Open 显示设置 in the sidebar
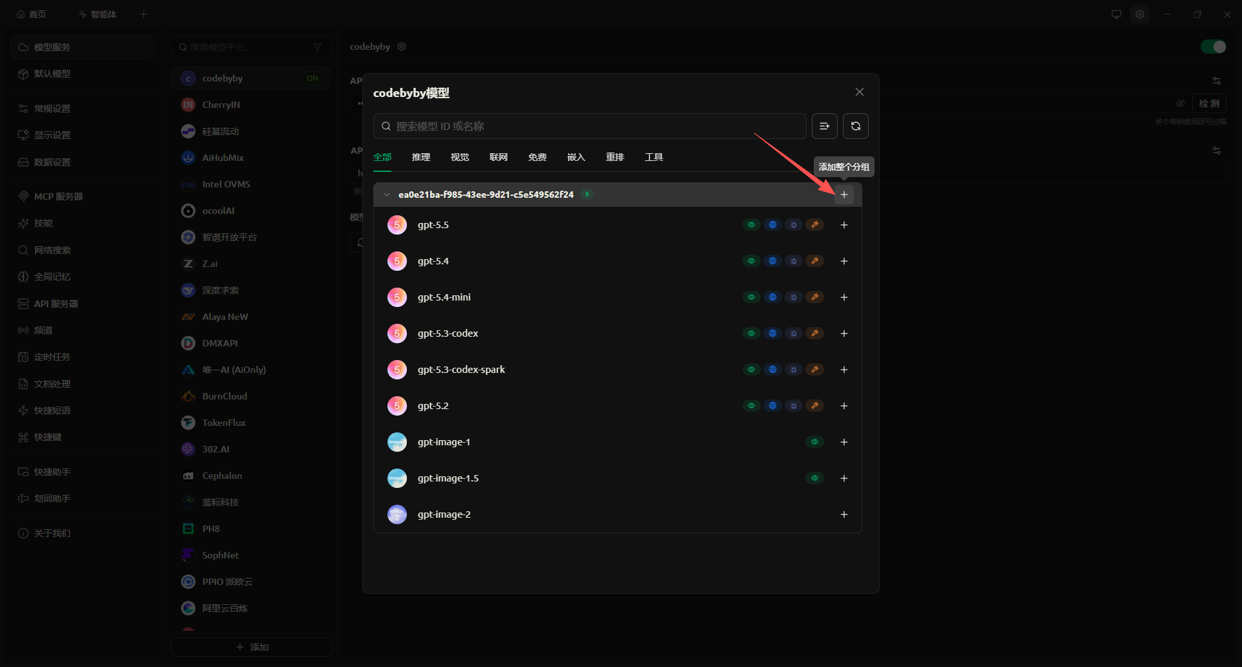This screenshot has width=1242, height=667. point(82,135)
